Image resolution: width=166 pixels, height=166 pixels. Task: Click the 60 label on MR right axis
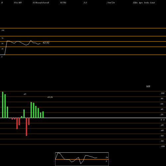click(162, 104)
